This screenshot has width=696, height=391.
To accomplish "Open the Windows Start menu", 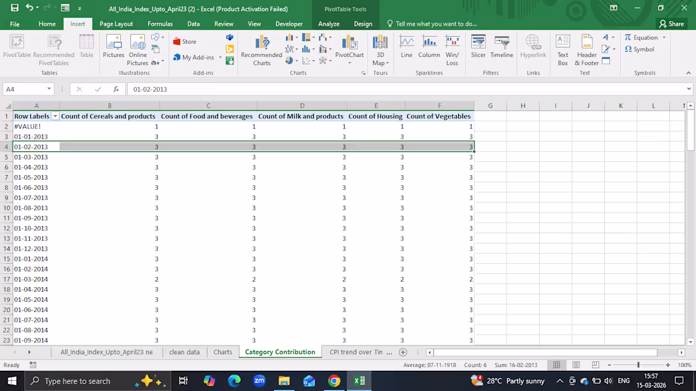I will pos(12,381).
